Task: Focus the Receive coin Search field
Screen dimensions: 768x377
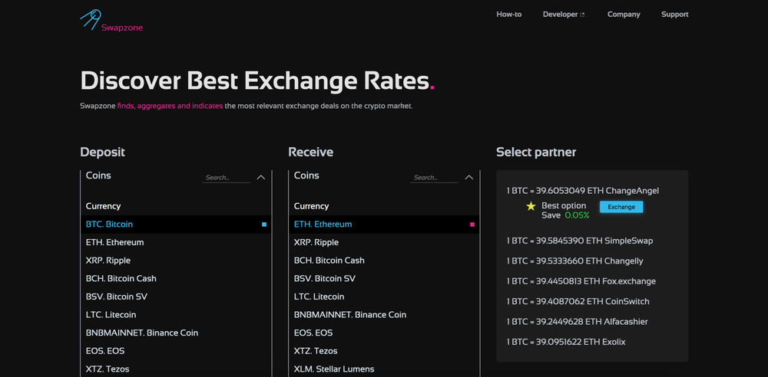Action: coord(435,178)
